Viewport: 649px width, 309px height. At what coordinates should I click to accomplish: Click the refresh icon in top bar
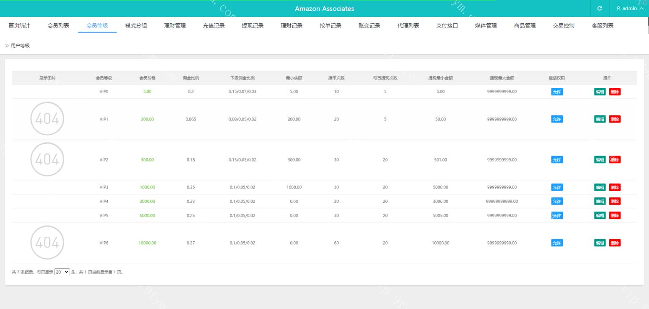click(600, 8)
